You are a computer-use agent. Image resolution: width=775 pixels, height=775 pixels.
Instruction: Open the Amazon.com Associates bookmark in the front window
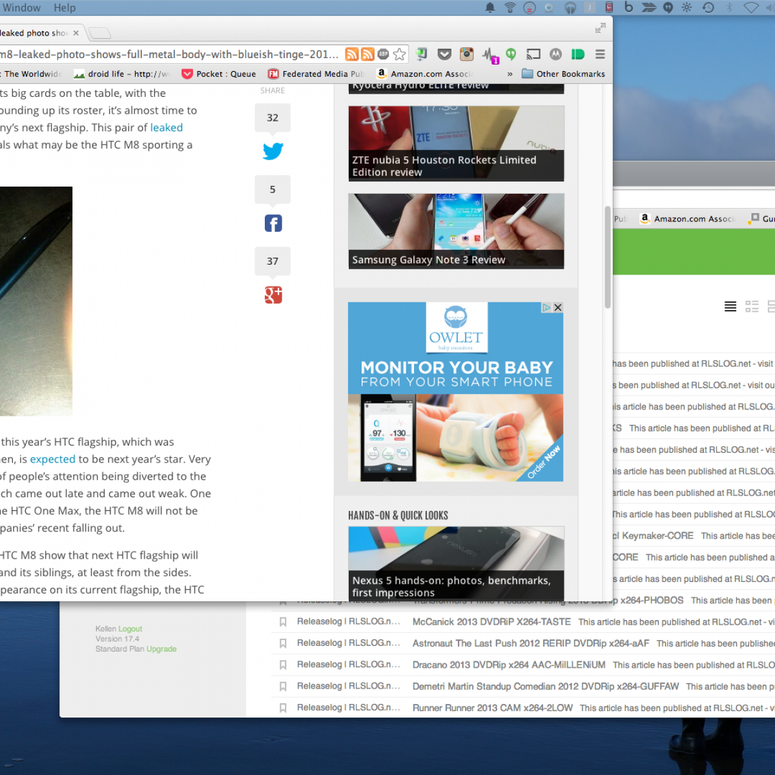(x=424, y=74)
